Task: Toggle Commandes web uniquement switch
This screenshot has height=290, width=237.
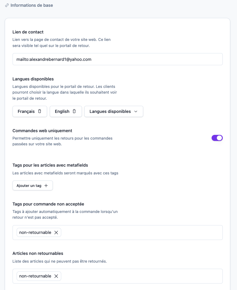Action: tap(217, 138)
